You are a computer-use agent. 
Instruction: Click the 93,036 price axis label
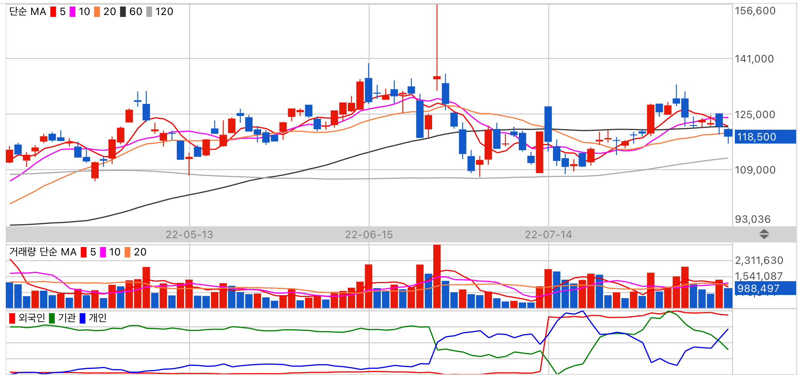(x=753, y=219)
